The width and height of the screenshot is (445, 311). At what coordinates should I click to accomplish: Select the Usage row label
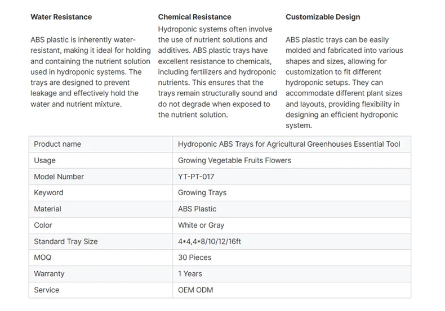tap(44, 160)
